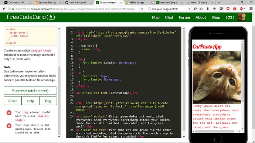The height and width of the screenshot is (143, 255).
Task: Open site information icon in address bar
Action: pos(10,9)
